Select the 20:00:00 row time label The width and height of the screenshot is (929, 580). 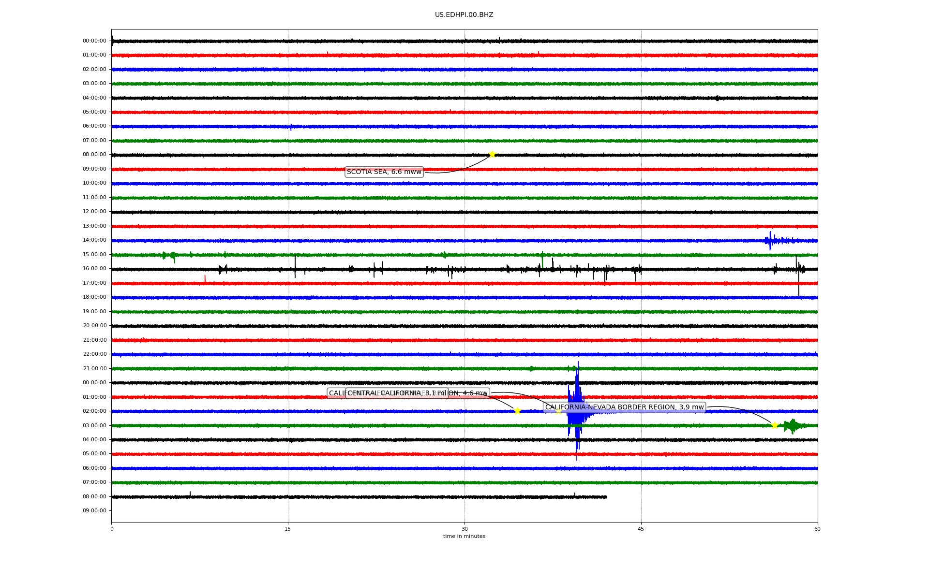pyautogui.click(x=94, y=326)
